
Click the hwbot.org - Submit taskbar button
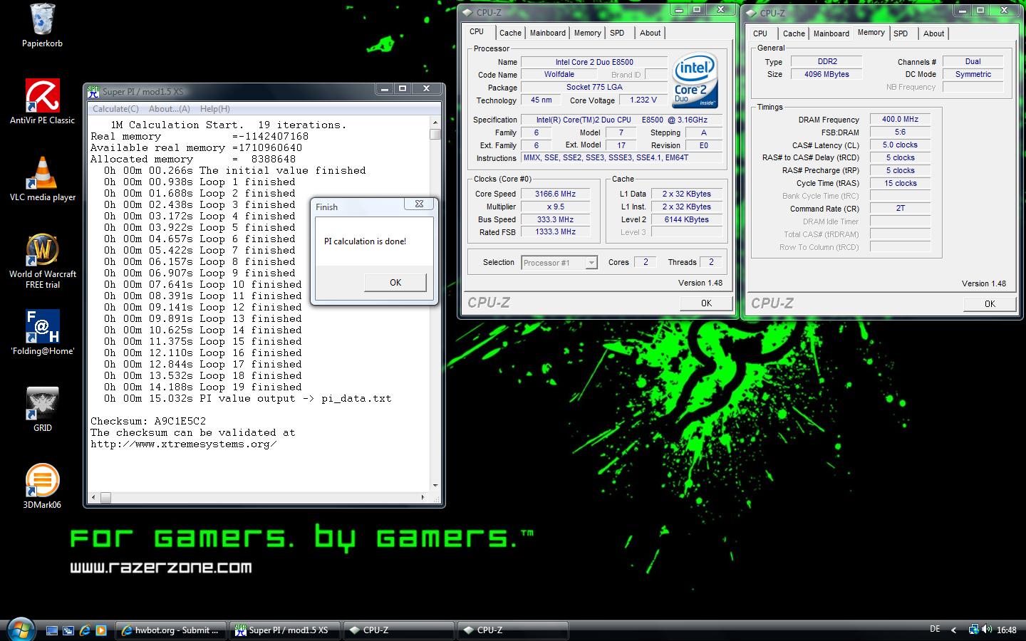pos(170,630)
